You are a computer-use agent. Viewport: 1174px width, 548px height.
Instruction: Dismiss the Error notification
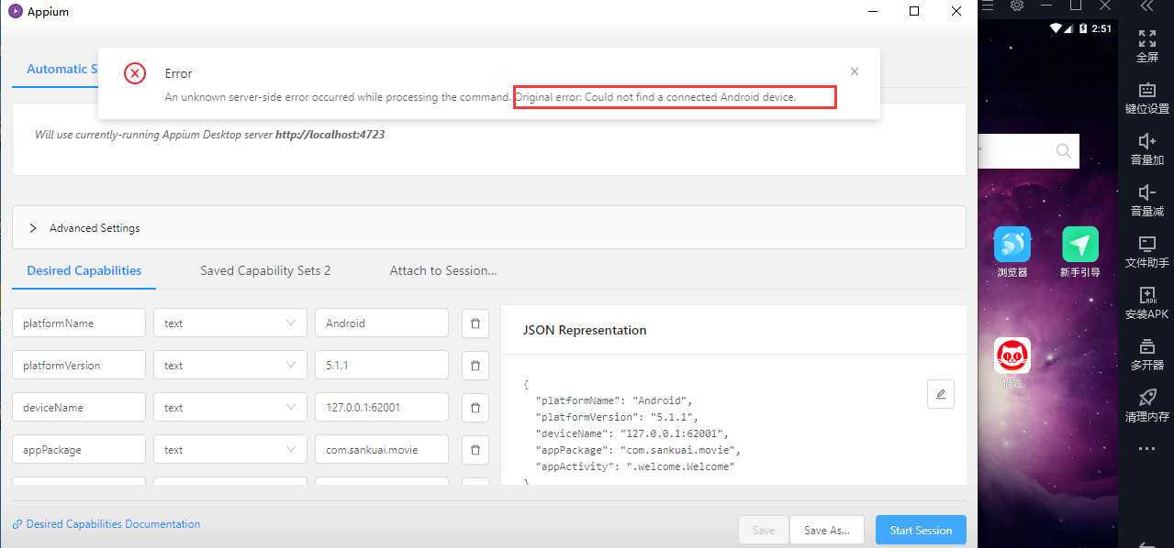click(855, 71)
